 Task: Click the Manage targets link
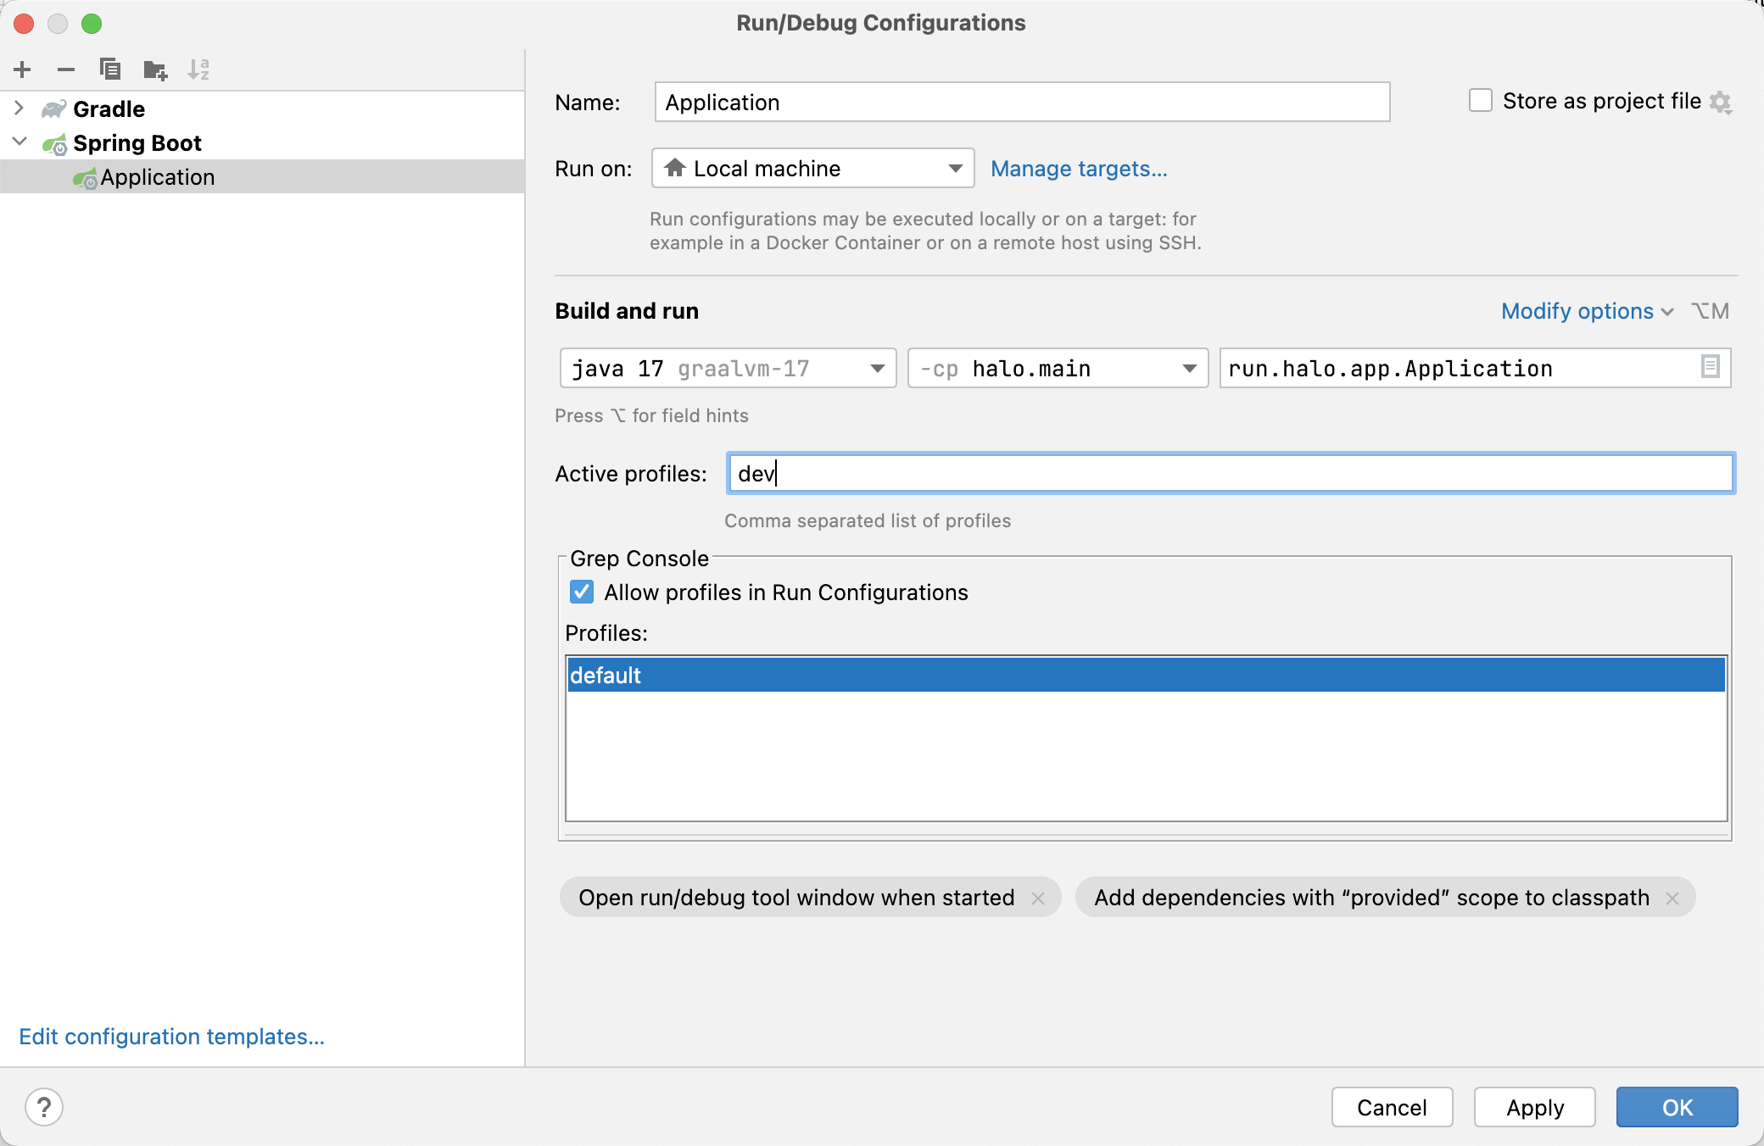pos(1080,169)
